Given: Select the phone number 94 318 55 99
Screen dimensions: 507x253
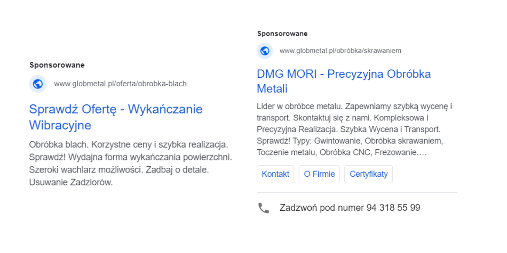Looking at the screenshot, I should [393, 208].
